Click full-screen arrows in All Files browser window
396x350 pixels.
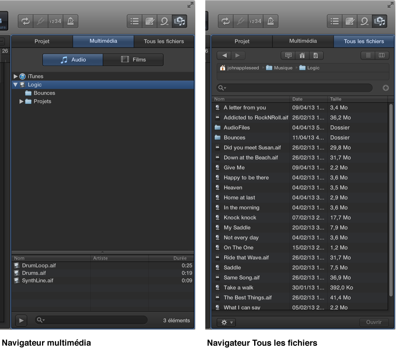coord(391,5)
